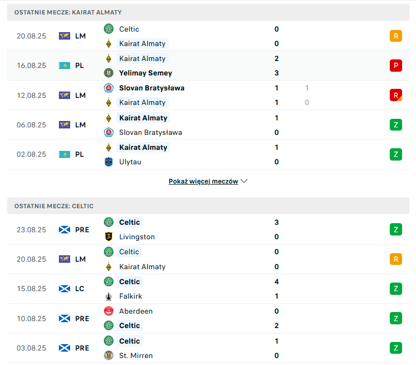Select the Ostatnie mecze: Celtic header
Viewport: 416px width, 365px height.
208,206
